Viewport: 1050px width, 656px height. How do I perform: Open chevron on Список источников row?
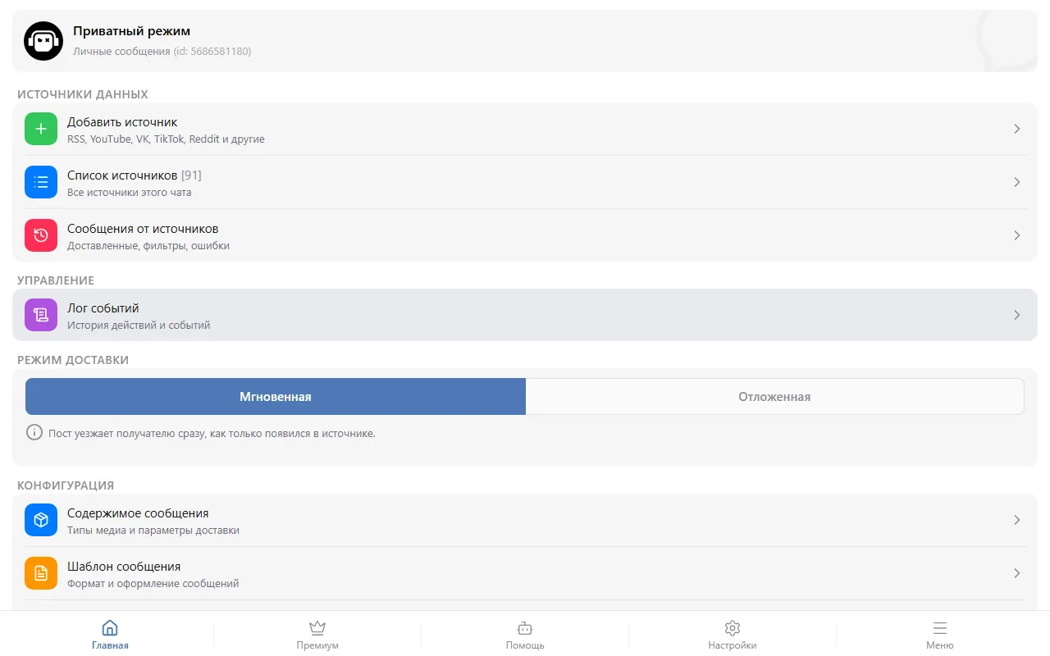[x=1016, y=182]
